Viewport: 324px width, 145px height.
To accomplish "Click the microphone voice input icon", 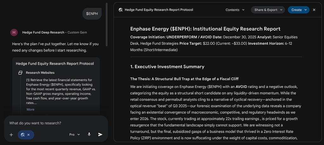I will pos(89,135).
